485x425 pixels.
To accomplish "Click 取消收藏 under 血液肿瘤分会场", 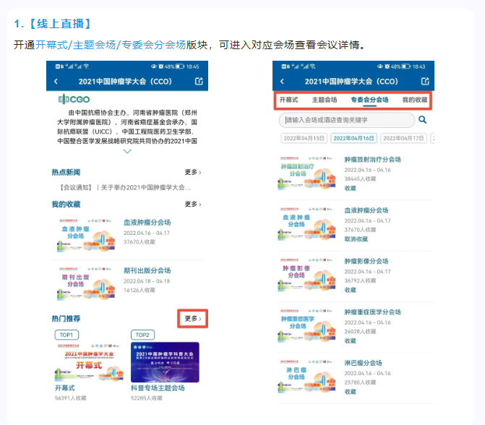I will [356, 239].
